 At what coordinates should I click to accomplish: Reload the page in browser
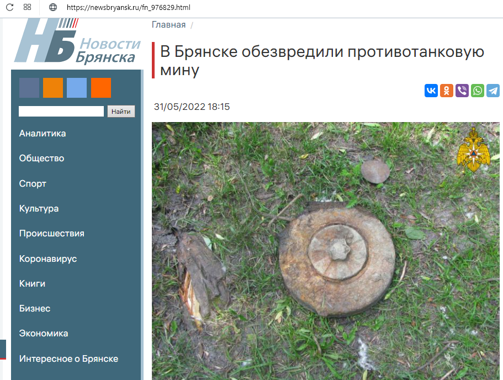coord(9,7)
